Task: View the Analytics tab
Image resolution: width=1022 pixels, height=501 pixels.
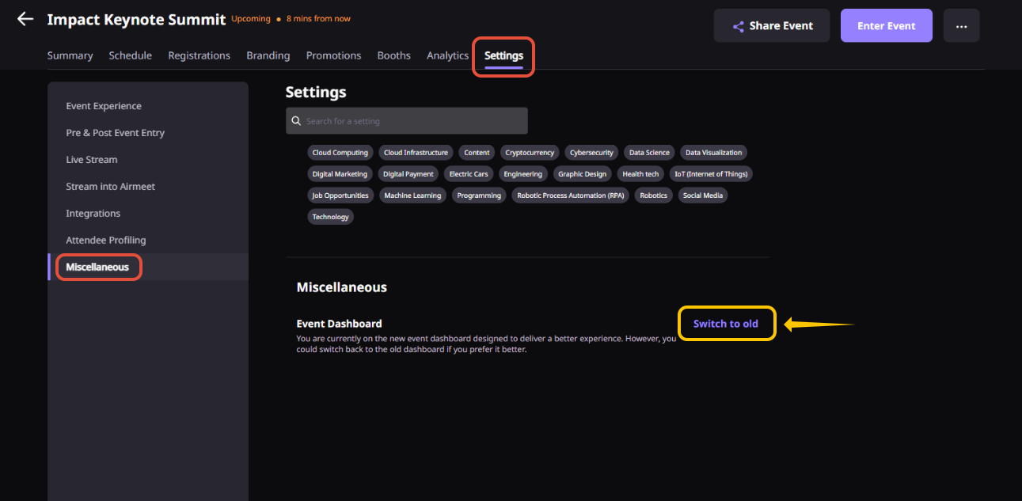Action: click(x=448, y=55)
